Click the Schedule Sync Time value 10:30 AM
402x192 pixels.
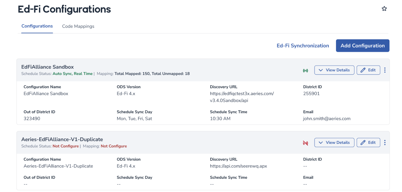tap(220, 119)
